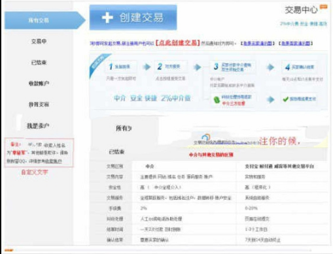
Task: Click the 1-3个工作日 cell in the table
Action: (x=282, y=229)
